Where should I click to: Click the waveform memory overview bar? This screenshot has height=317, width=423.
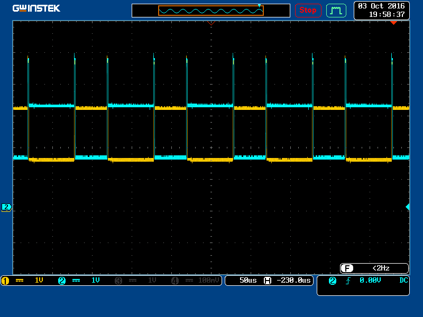[211, 11]
